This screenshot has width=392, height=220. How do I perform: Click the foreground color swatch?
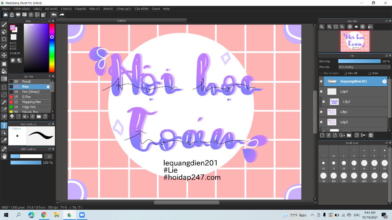(x=12, y=27)
